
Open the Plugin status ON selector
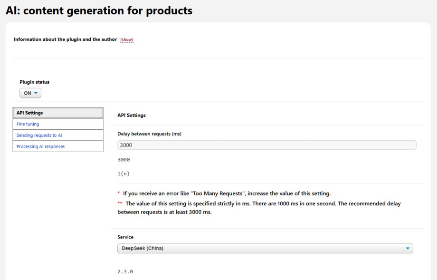pyautogui.click(x=30, y=93)
